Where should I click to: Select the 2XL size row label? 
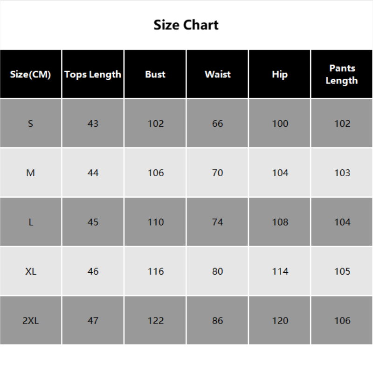click(x=31, y=321)
